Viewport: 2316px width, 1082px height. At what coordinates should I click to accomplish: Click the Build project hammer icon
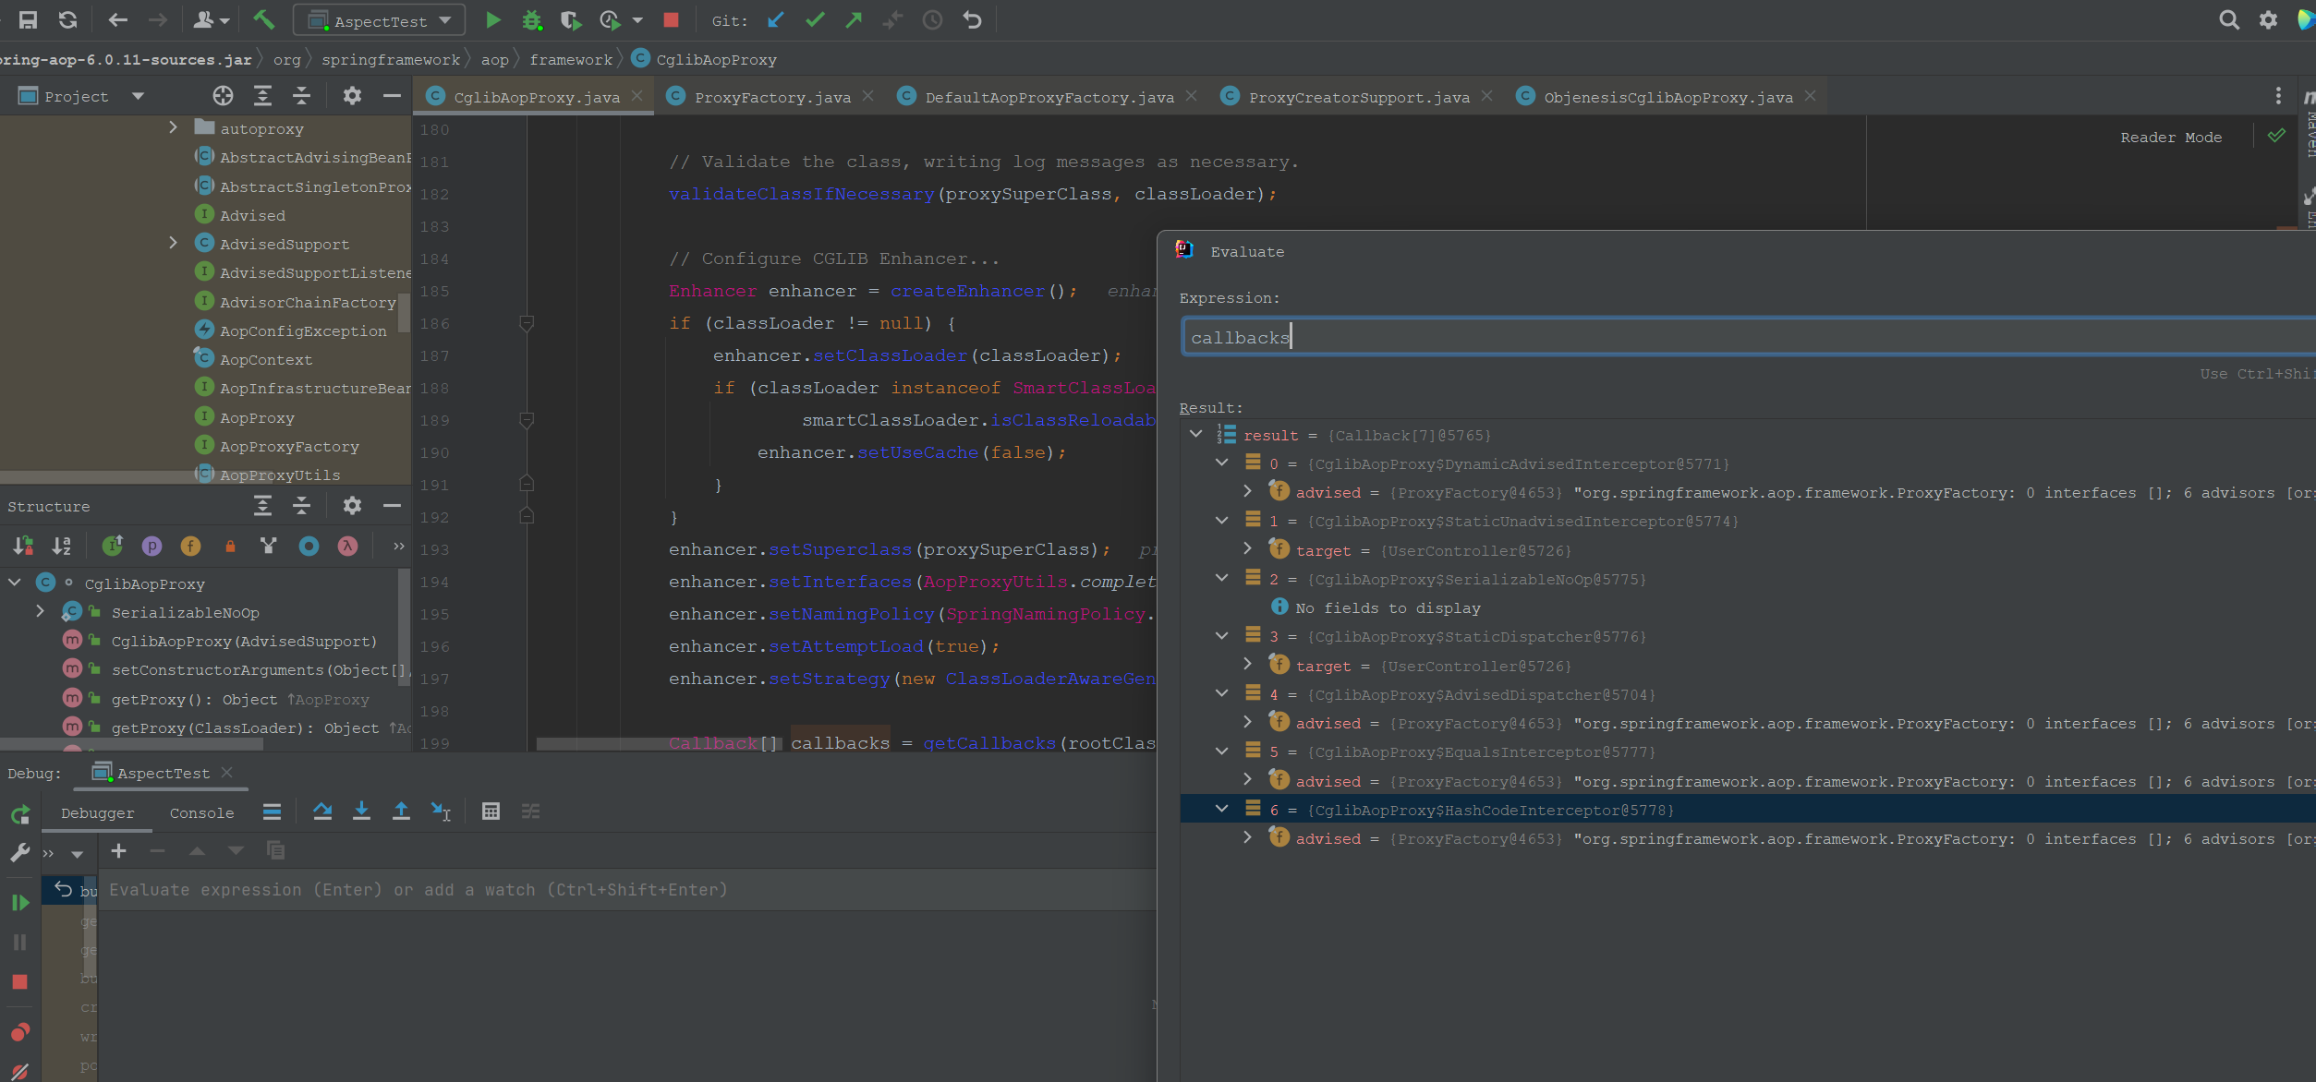pos(263,19)
